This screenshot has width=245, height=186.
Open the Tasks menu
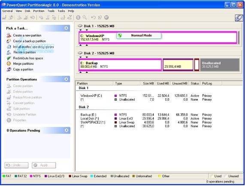61,11
